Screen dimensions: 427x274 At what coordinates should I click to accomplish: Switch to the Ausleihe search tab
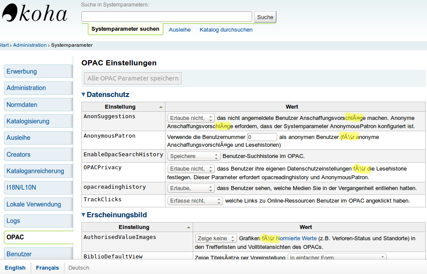click(x=180, y=30)
